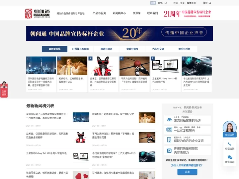
Task: Open list item 益禾堂：引领健康茶饮新风尚
Action: coord(47,136)
